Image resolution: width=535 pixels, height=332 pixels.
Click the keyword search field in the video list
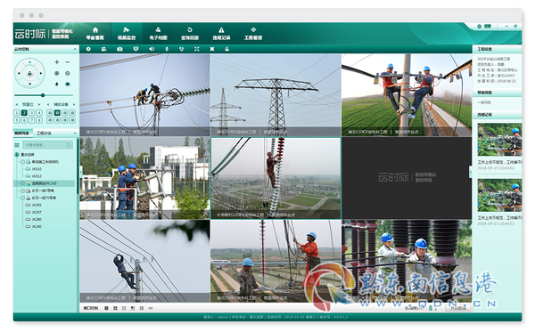pyautogui.click(x=48, y=145)
